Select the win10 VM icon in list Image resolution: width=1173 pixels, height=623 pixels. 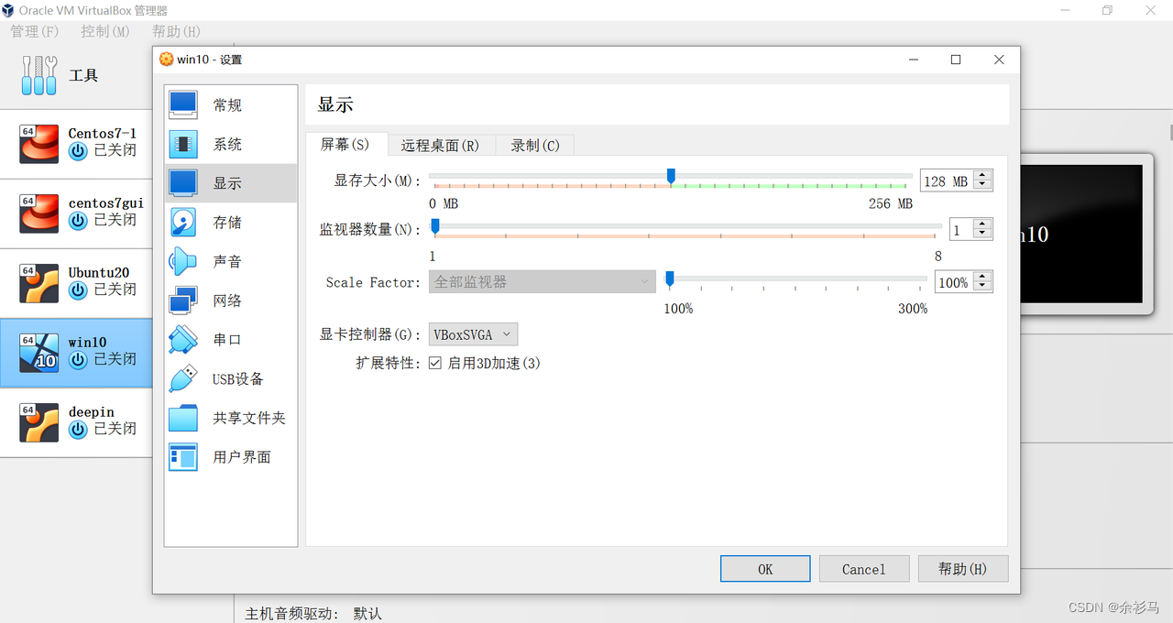(x=39, y=353)
